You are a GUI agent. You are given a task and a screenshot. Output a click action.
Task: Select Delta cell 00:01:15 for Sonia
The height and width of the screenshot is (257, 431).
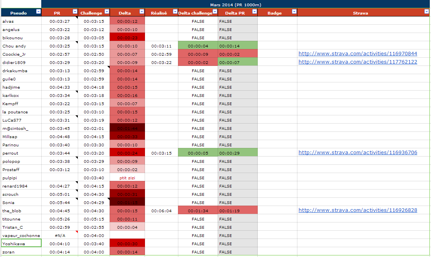(127, 202)
